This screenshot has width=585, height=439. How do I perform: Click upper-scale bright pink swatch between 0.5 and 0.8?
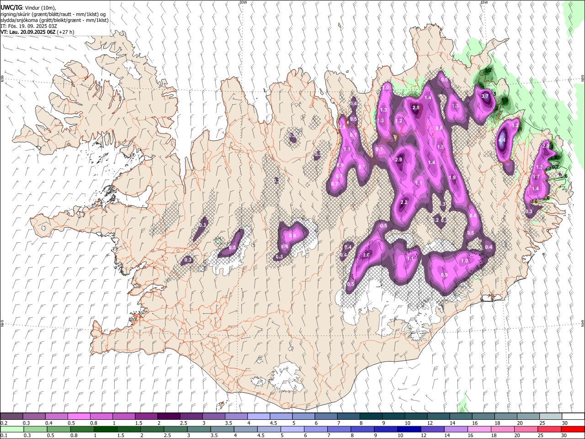pos(79,416)
